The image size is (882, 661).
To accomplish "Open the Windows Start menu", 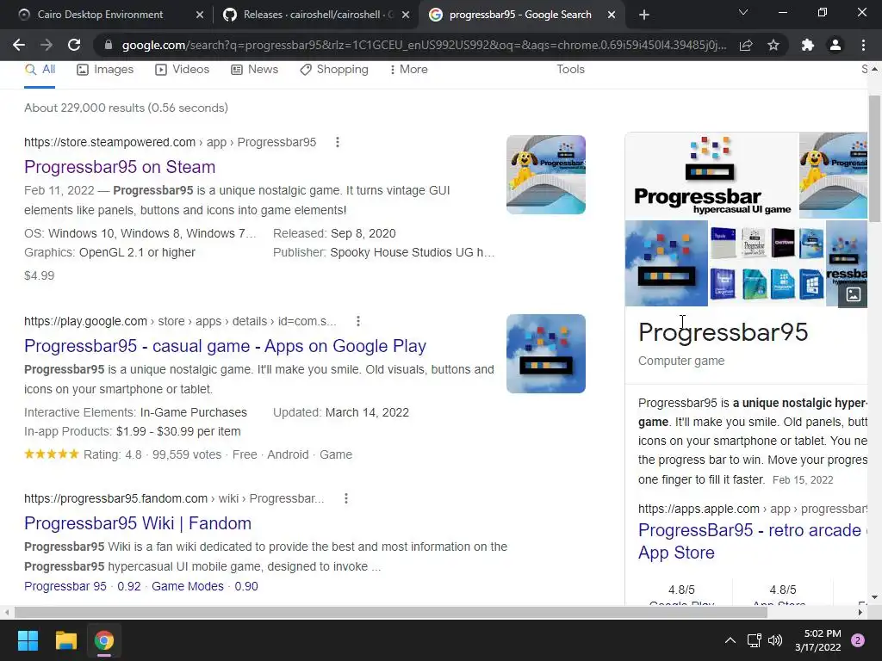I will pos(28,640).
